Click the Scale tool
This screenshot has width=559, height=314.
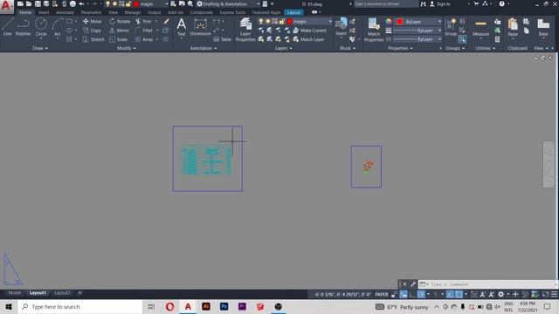click(119, 39)
